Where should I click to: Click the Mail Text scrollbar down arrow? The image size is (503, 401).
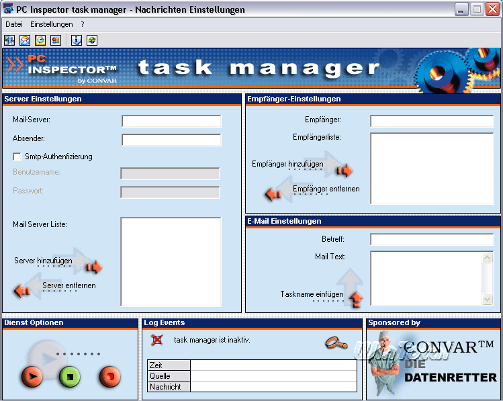point(488,300)
